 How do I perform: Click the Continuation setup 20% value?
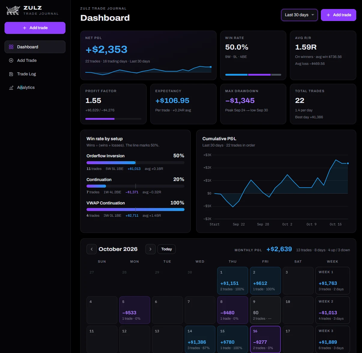[179, 179]
